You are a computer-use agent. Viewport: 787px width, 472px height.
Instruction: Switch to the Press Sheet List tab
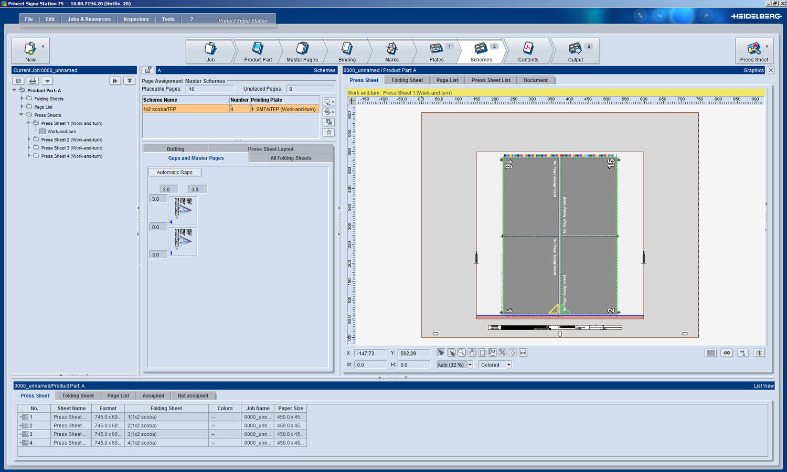pyautogui.click(x=491, y=80)
